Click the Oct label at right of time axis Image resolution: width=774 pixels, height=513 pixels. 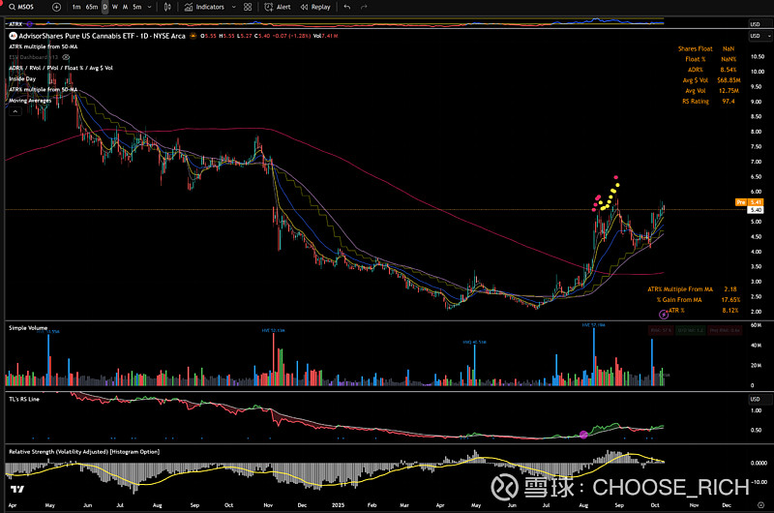655,505
